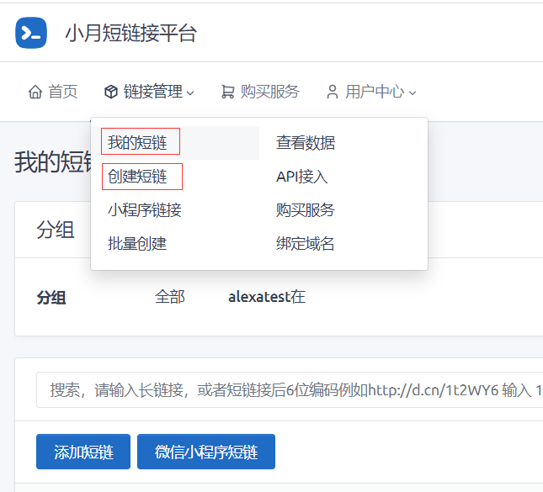The width and height of the screenshot is (543, 492).
Task: Focus the short link search input field
Action: [x=290, y=390]
